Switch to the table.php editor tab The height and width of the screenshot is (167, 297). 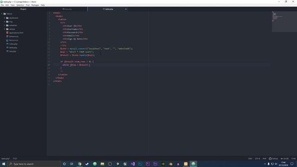108,9
